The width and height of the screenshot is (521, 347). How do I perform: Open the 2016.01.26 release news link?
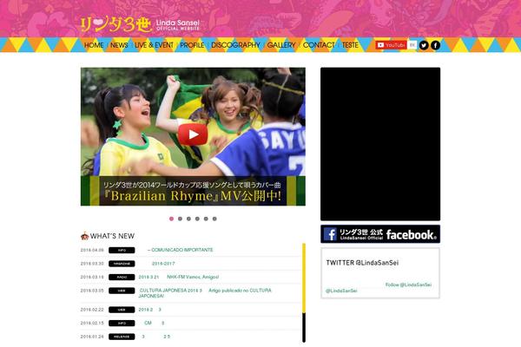coord(155,337)
